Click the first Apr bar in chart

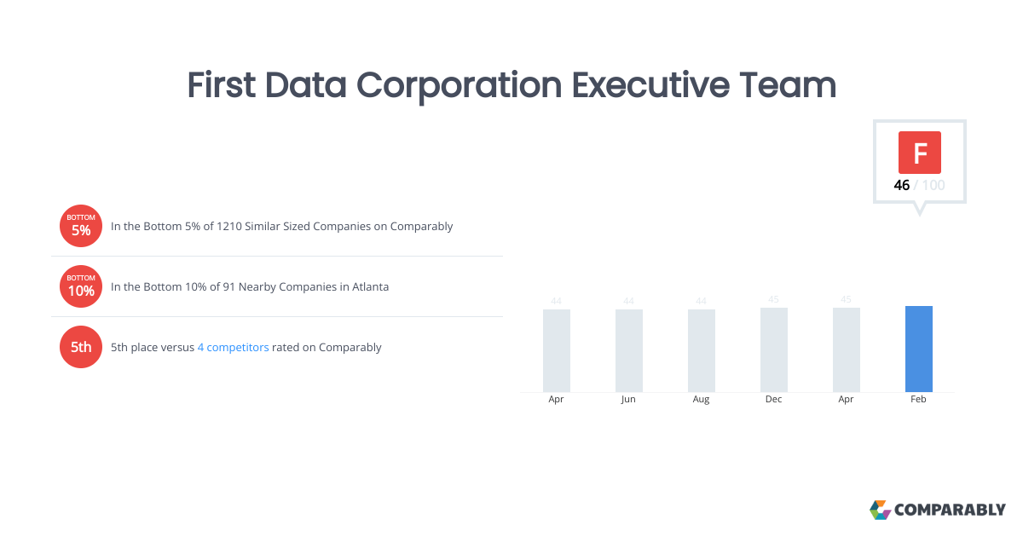[x=556, y=350]
